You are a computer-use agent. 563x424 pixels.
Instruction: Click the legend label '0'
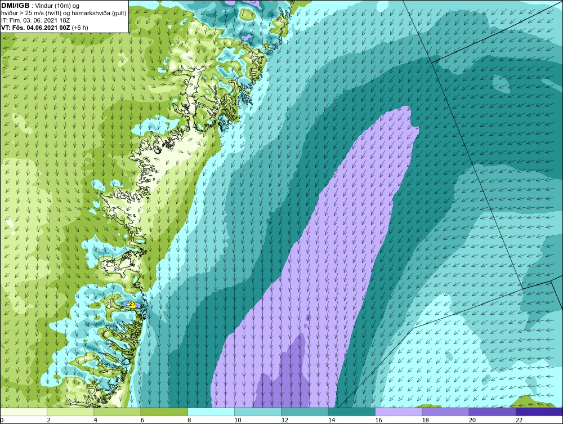(2, 421)
